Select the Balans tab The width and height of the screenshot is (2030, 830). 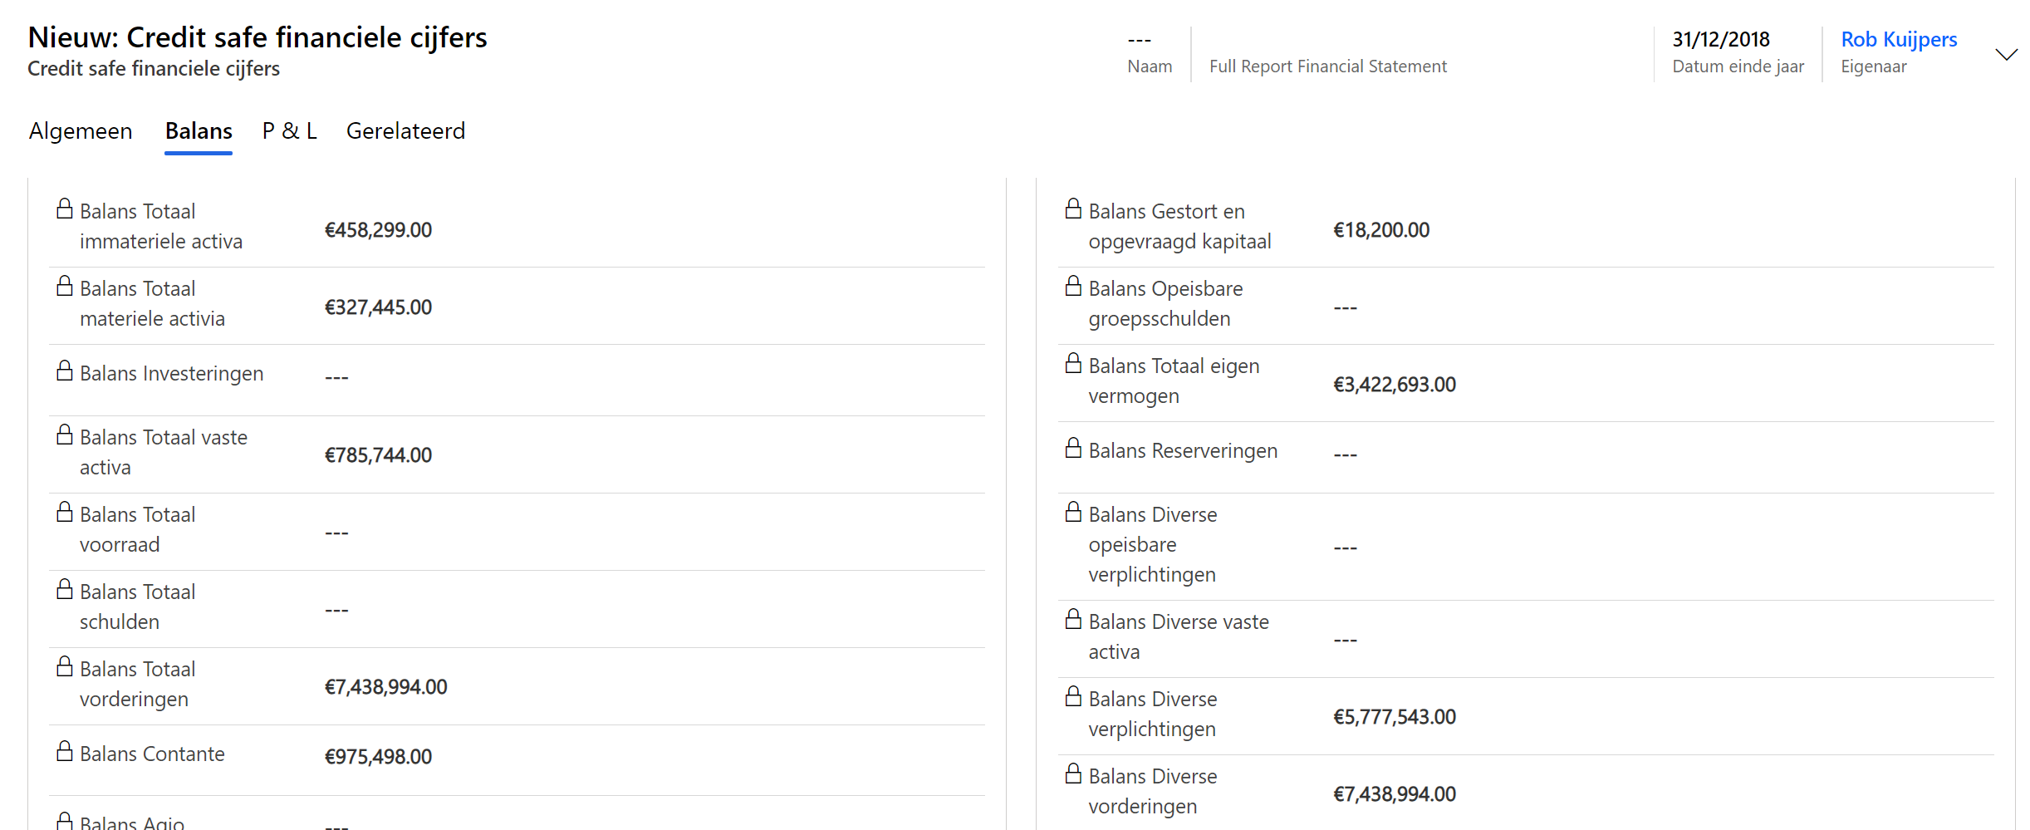[x=199, y=131]
